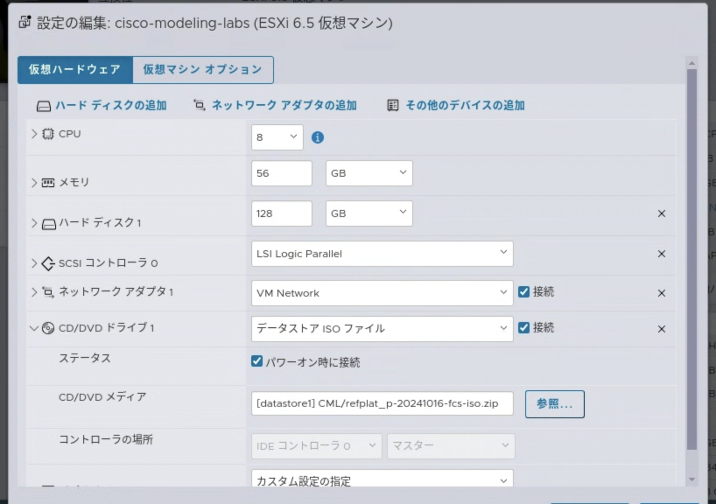This screenshot has height=504, width=716.
Task: Click the SCSI コントローラ 0 icon
Action: [x=48, y=263]
